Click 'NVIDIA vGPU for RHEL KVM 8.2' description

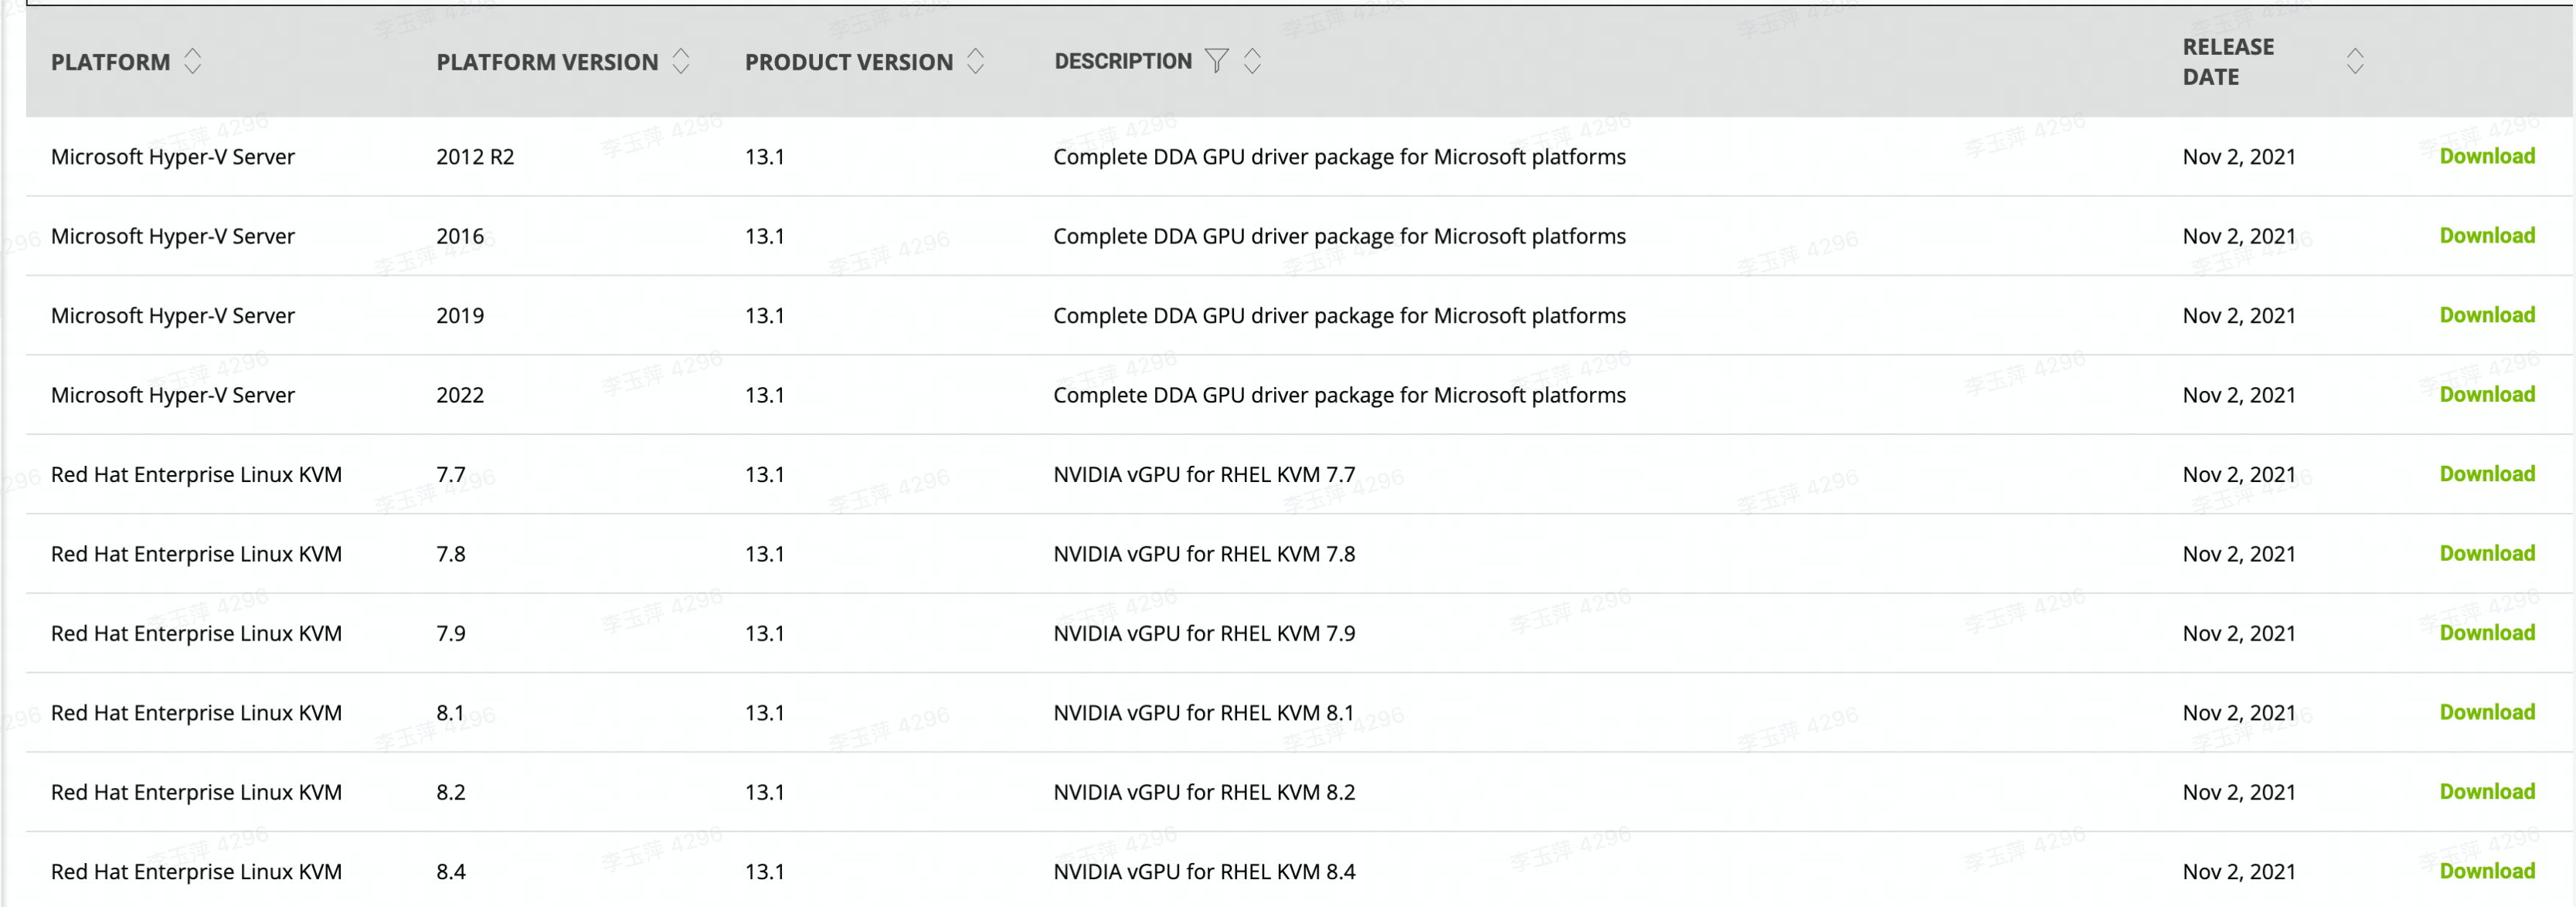tap(1204, 793)
